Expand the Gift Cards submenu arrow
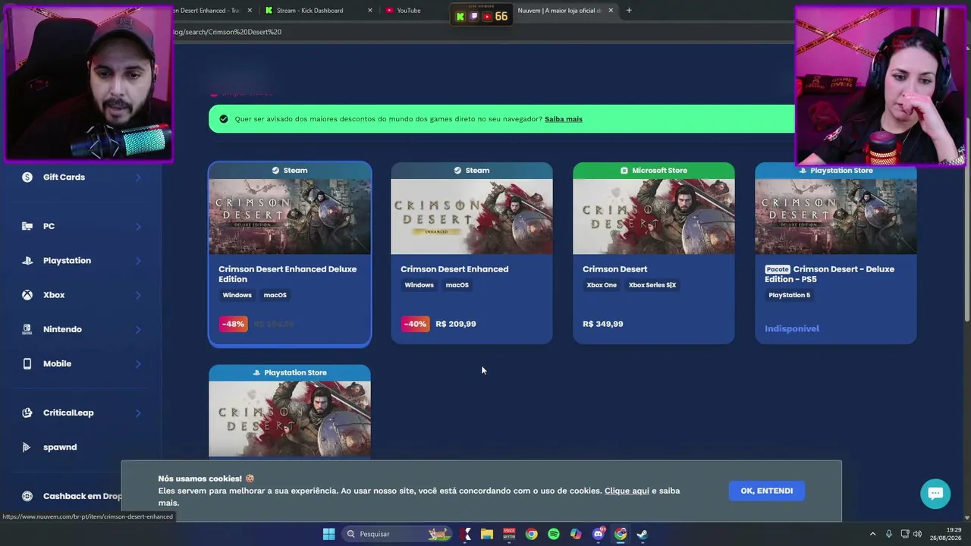971x546 pixels. click(x=138, y=177)
